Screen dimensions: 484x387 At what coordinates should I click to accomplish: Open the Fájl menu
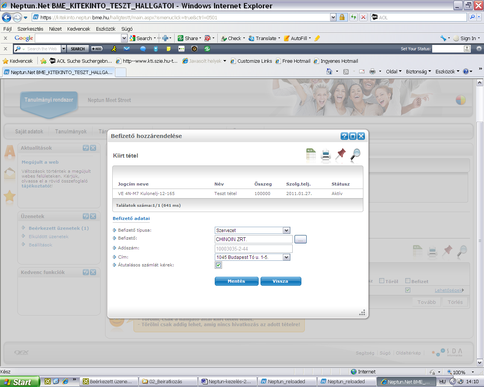[8, 29]
